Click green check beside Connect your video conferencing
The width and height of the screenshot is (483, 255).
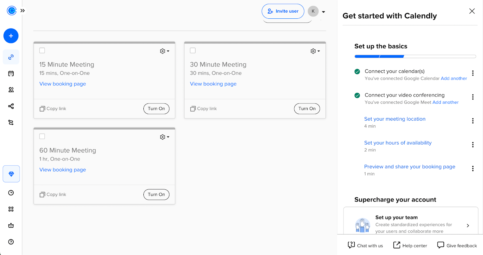[x=357, y=95]
